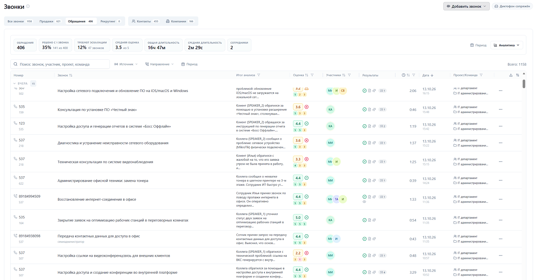Collapse the ВЧЕРА group of calls
Viewport: 534px width, 280px height.
pos(15,84)
